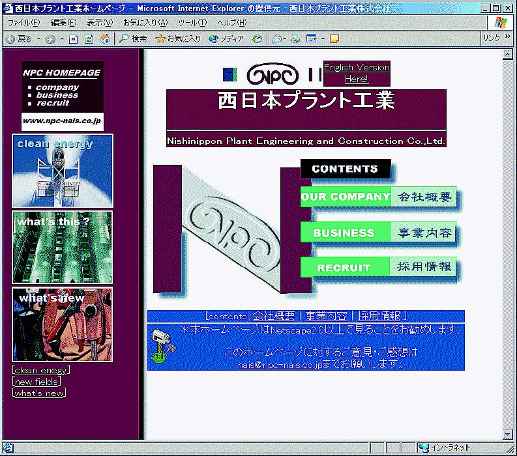Click the OUR COMPANY 会社概要 button

click(x=379, y=197)
